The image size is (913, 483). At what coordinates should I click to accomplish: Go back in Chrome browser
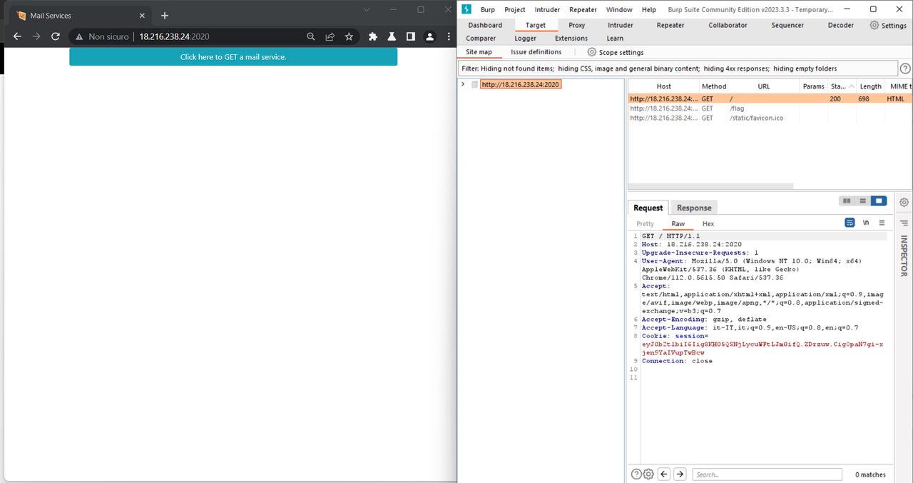coord(17,36)
